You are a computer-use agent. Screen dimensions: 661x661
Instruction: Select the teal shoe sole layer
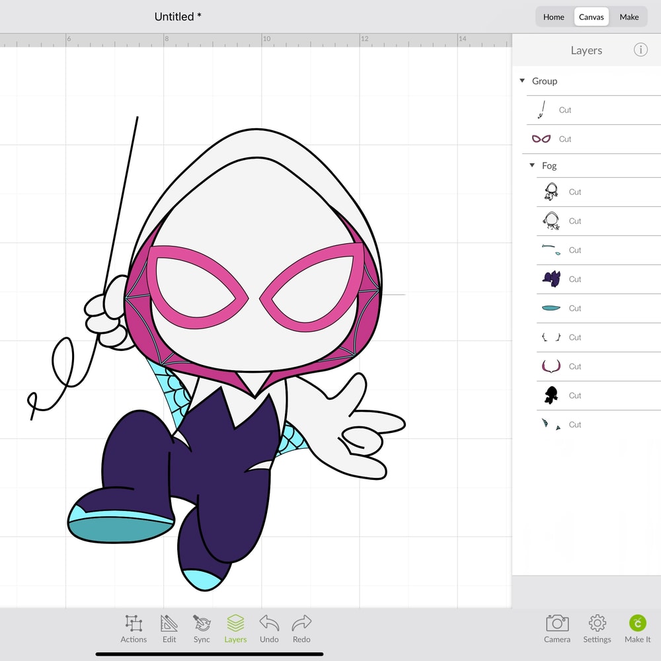click(x=551, y=308)
